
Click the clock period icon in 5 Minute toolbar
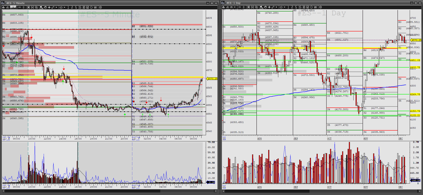[x=61, y=7]
